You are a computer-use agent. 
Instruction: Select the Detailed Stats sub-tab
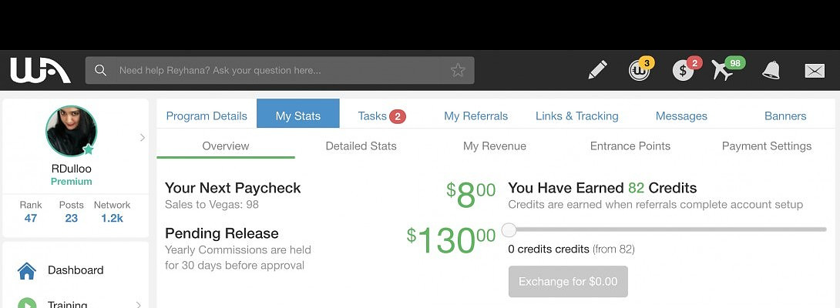coord(361,146)
